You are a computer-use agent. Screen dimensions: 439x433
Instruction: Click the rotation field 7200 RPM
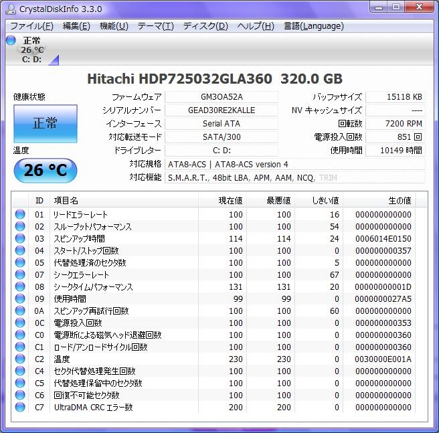(x=396, y=124)
